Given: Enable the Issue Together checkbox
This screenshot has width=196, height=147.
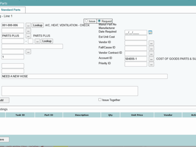Looking at the screenshot, I should pos(100,100).
